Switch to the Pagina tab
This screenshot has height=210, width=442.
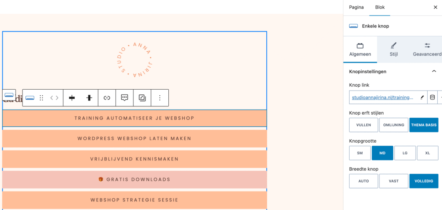tap(357, 7)
